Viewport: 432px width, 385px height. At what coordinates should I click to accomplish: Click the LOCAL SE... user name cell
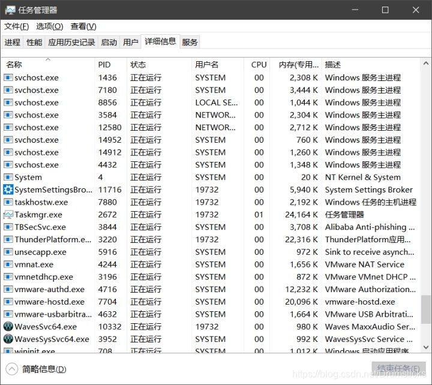point(216,103)
